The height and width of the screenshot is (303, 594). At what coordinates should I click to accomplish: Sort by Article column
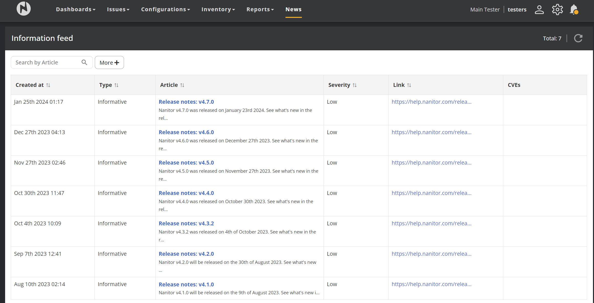[x=182, y=85]
